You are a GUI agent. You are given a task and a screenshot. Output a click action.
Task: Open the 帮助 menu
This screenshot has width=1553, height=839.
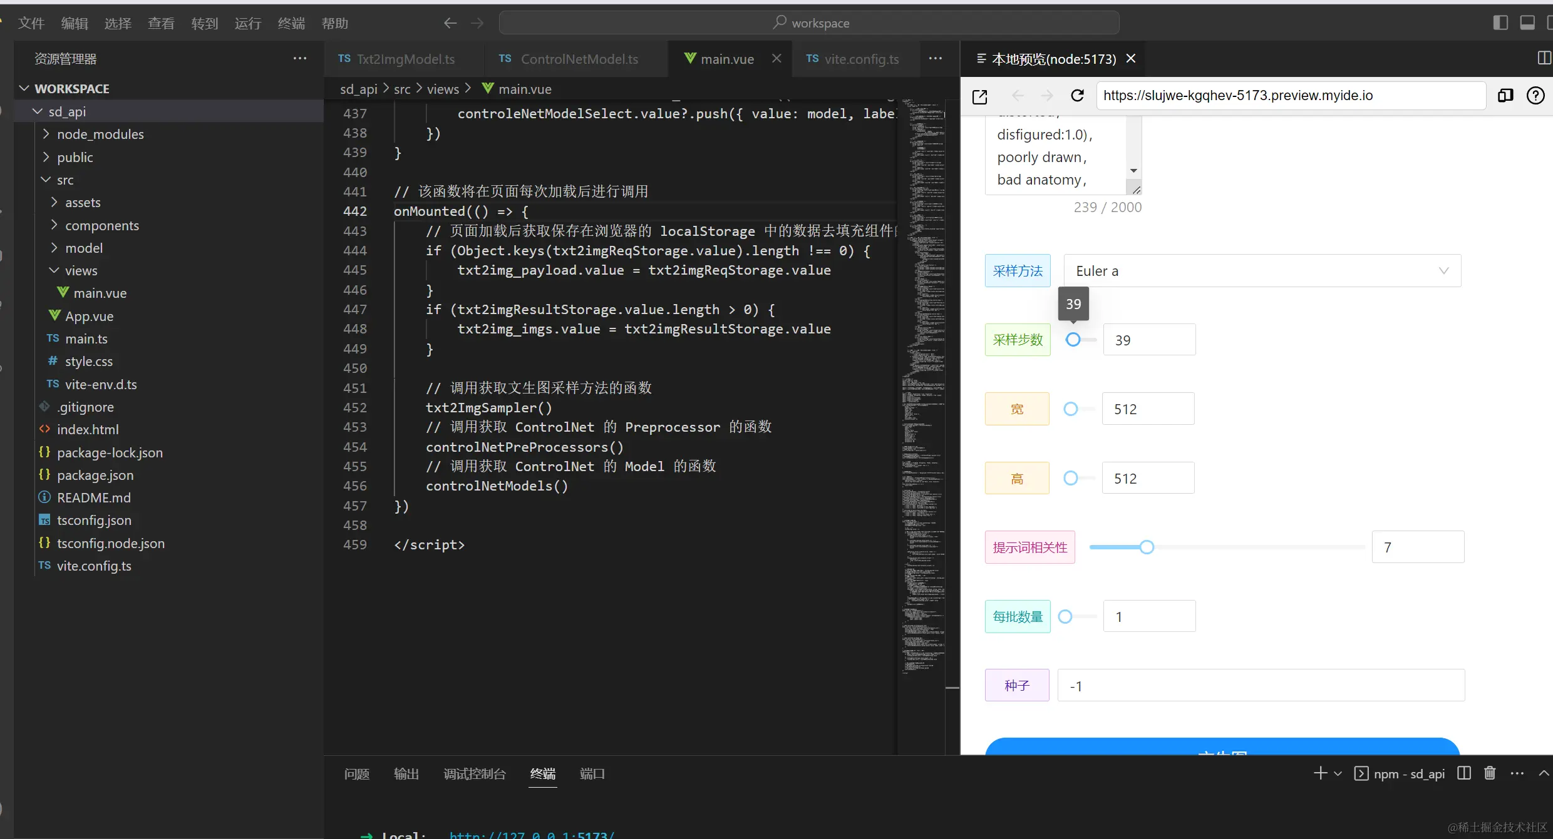335,23
